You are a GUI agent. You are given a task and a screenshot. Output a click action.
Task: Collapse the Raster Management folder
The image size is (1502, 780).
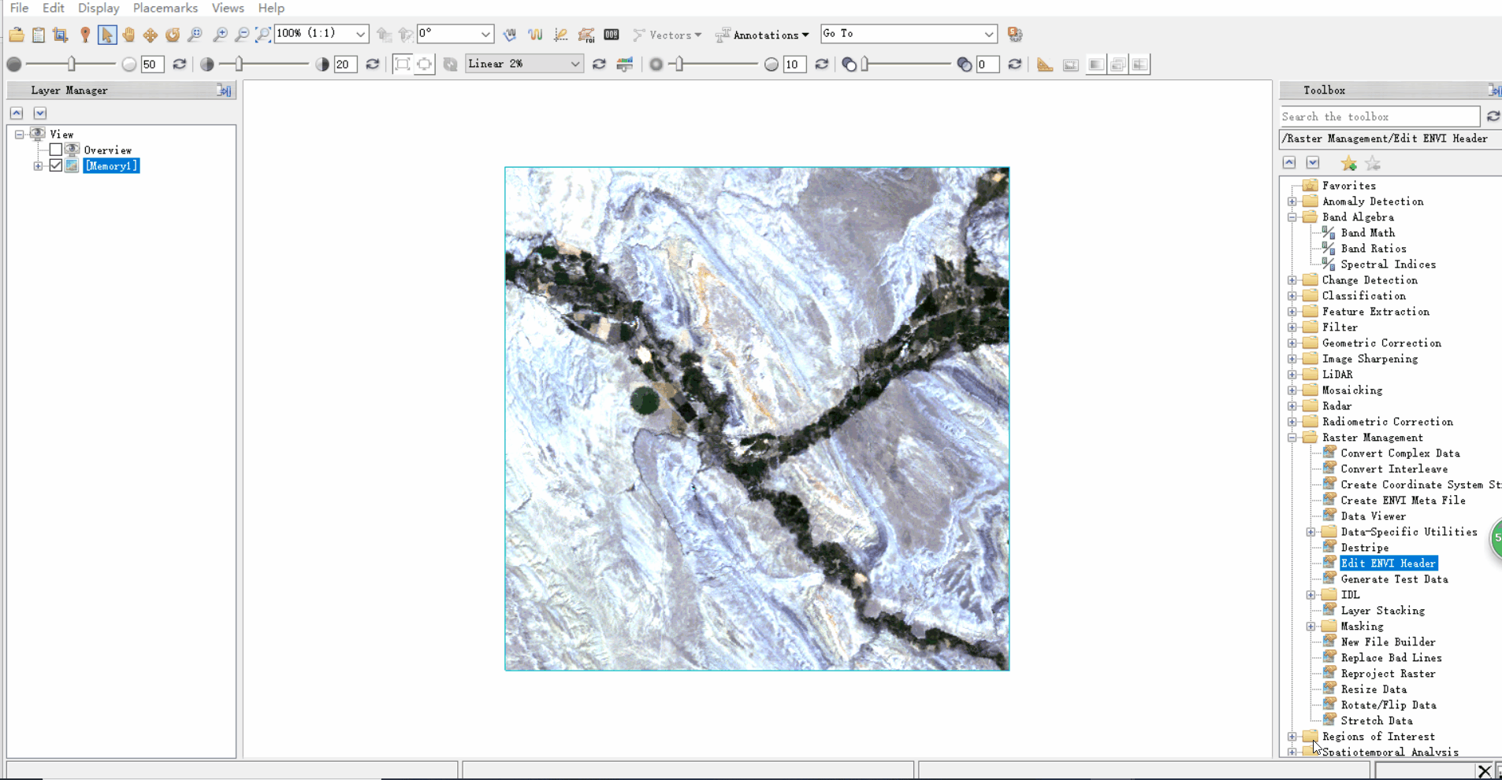[x=1292, y=438]
